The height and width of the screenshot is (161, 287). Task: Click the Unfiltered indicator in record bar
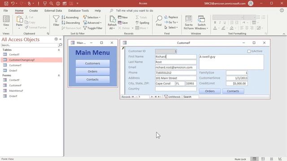[172, 97]
